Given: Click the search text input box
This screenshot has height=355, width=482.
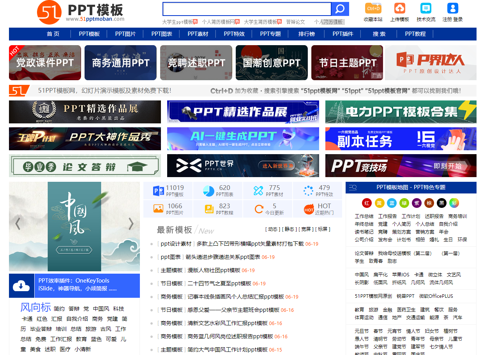Looking at the screenshot, I should point(247,9).
